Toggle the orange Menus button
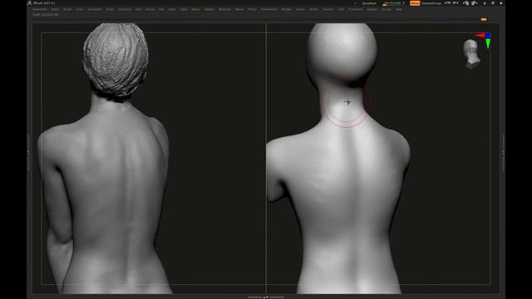 (x=415, y=3)
